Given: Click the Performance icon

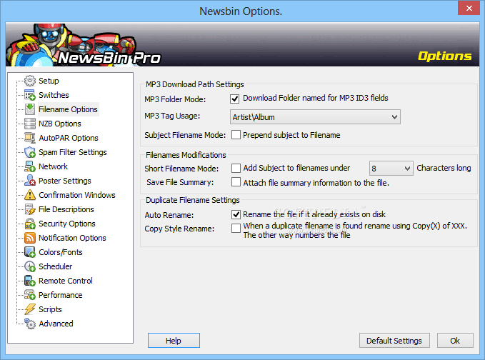Looking at the screenshot, I should [x=30, y=295].
